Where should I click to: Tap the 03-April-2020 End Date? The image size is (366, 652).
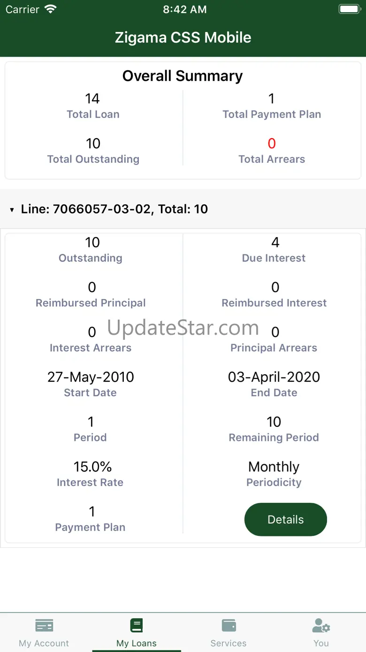(274, 377)
